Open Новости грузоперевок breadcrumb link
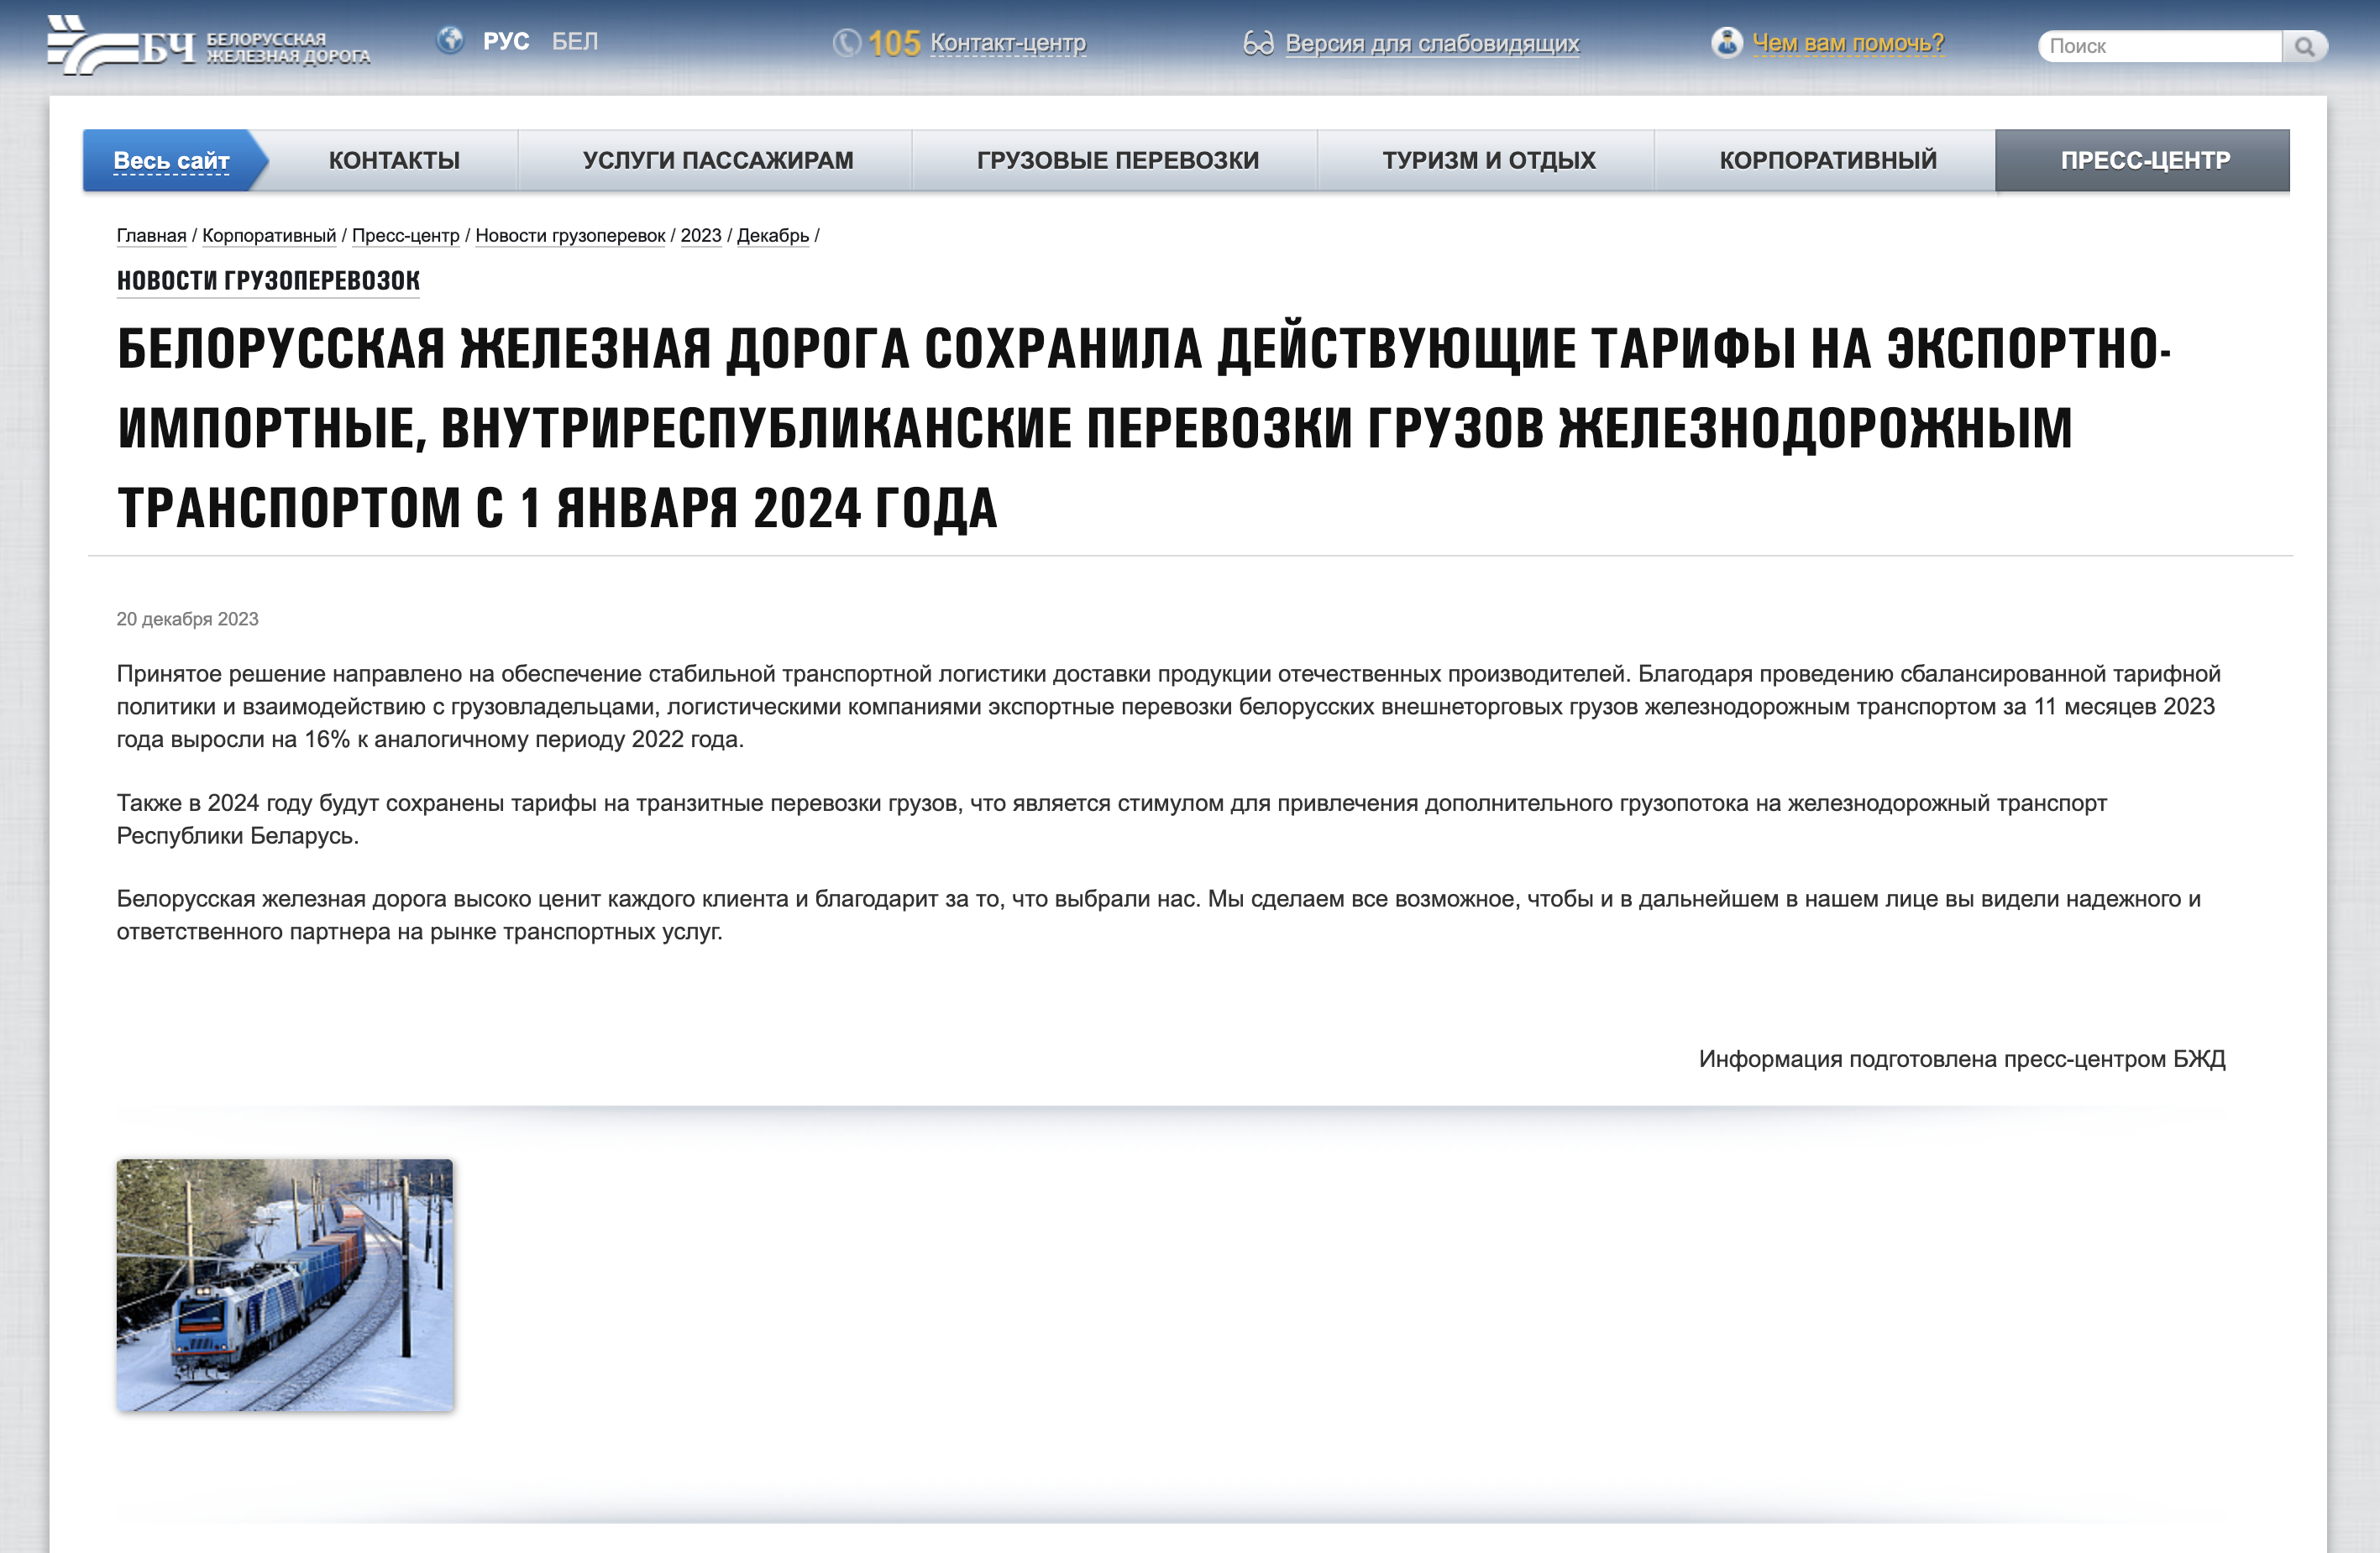 [570, 236]
